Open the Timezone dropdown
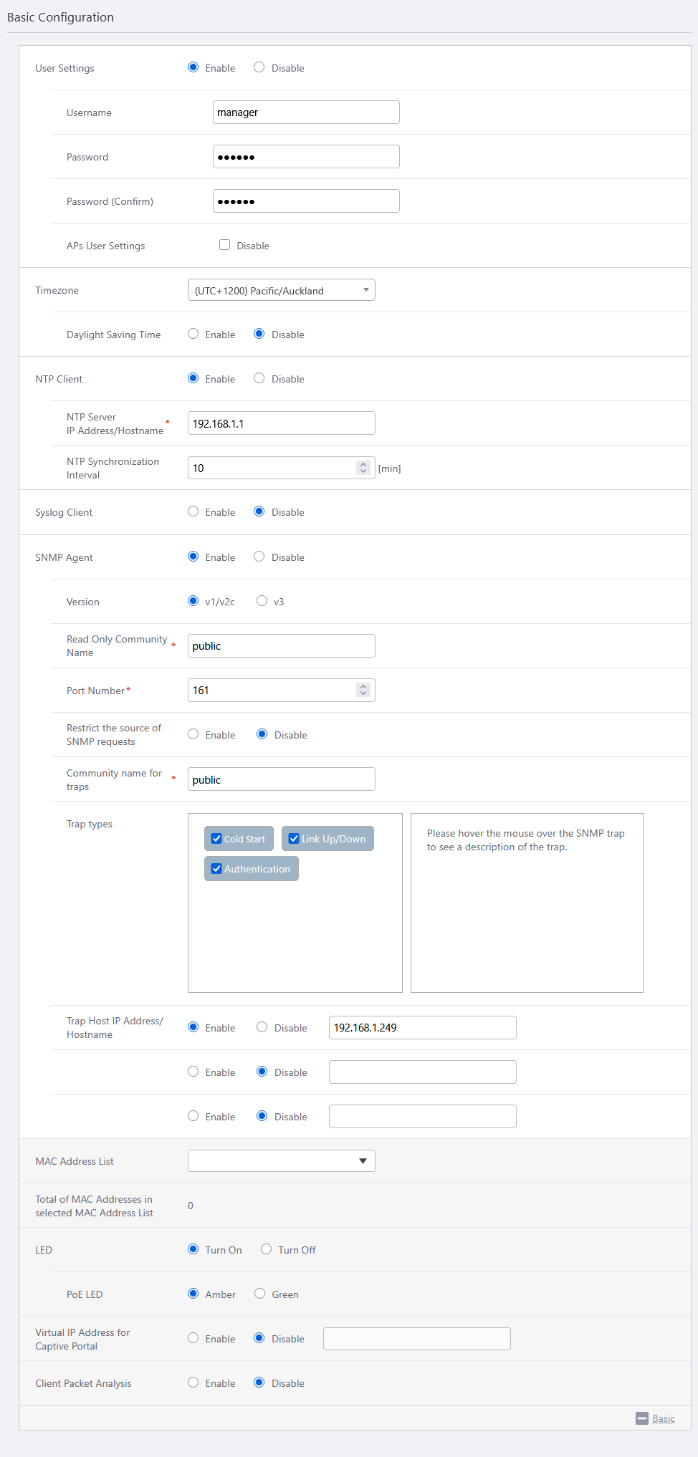This screenshot has height=1457, width=698. [281, 290]
